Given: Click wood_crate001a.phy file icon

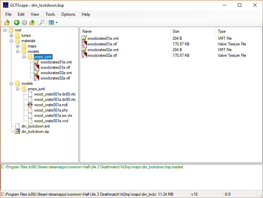Looking at the screenshot, I should pyautogui.click(x=30, y=110).
